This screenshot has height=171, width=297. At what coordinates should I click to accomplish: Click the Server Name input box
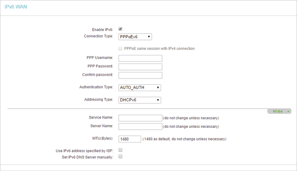[140, 127]
